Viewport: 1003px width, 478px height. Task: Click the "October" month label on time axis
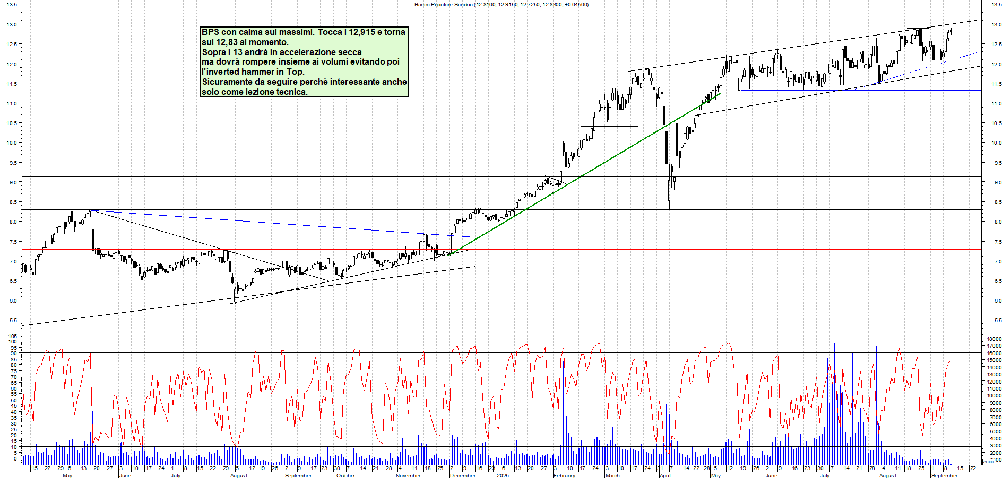point(345,475)
